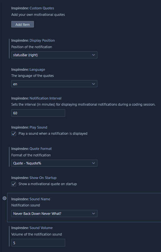Screen dimensions: 161x252
Task: Select the Quote Format setting title
Action: tap(32, 149)
